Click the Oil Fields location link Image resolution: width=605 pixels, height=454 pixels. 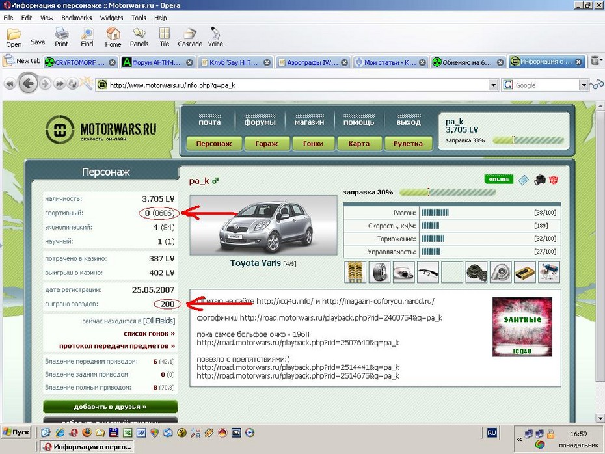tap(159, 321)
